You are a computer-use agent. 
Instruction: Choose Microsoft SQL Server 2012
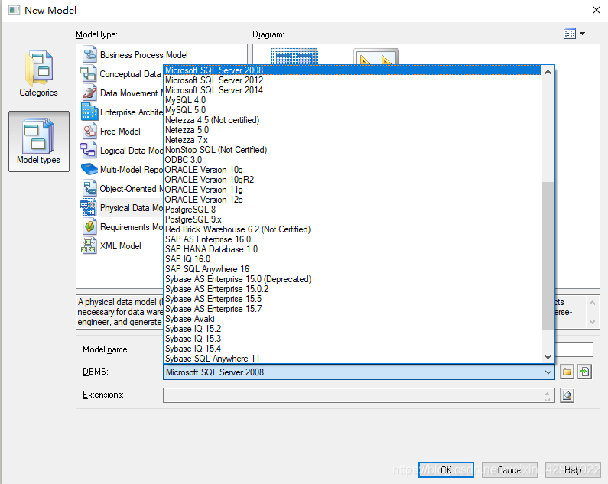(x=353, y=80)
